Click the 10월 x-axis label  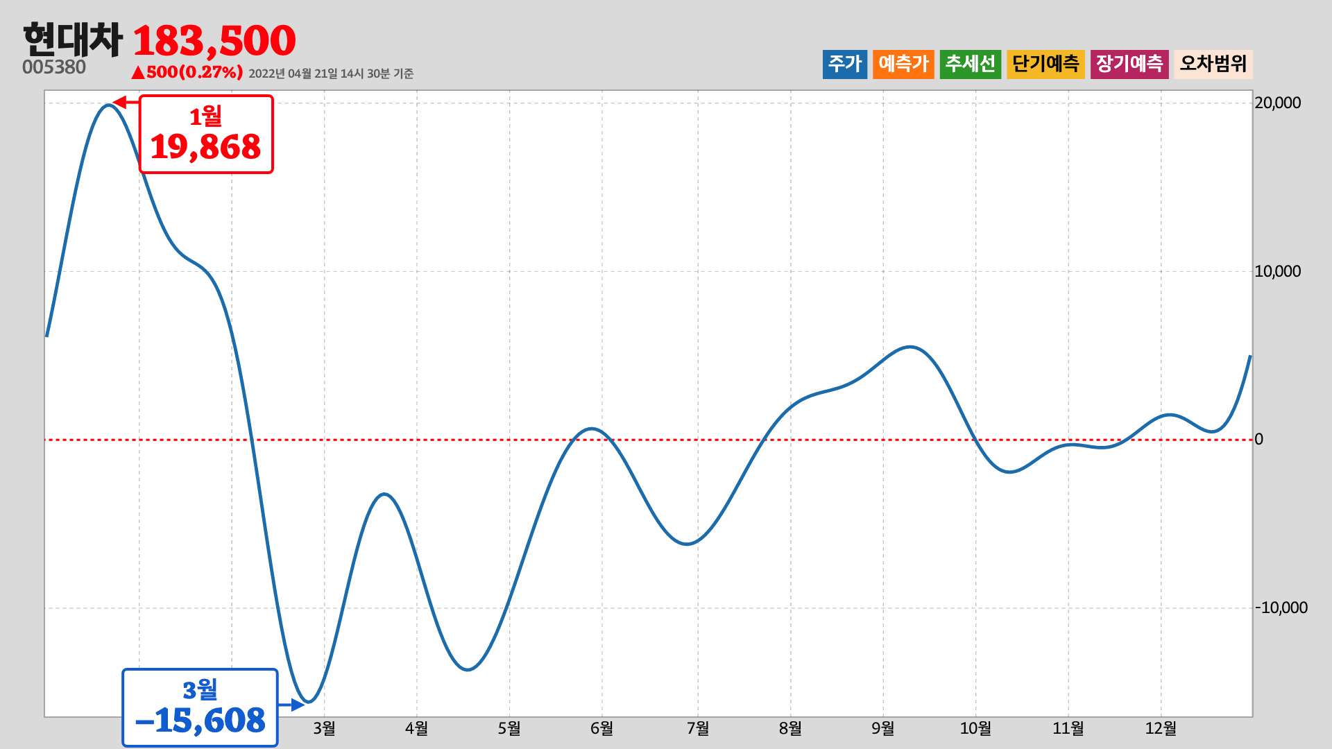point(975,728)
